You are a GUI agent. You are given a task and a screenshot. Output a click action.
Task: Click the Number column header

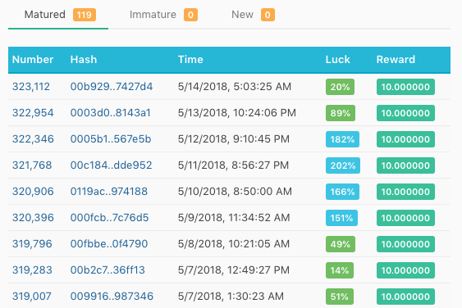pos(33,60)
